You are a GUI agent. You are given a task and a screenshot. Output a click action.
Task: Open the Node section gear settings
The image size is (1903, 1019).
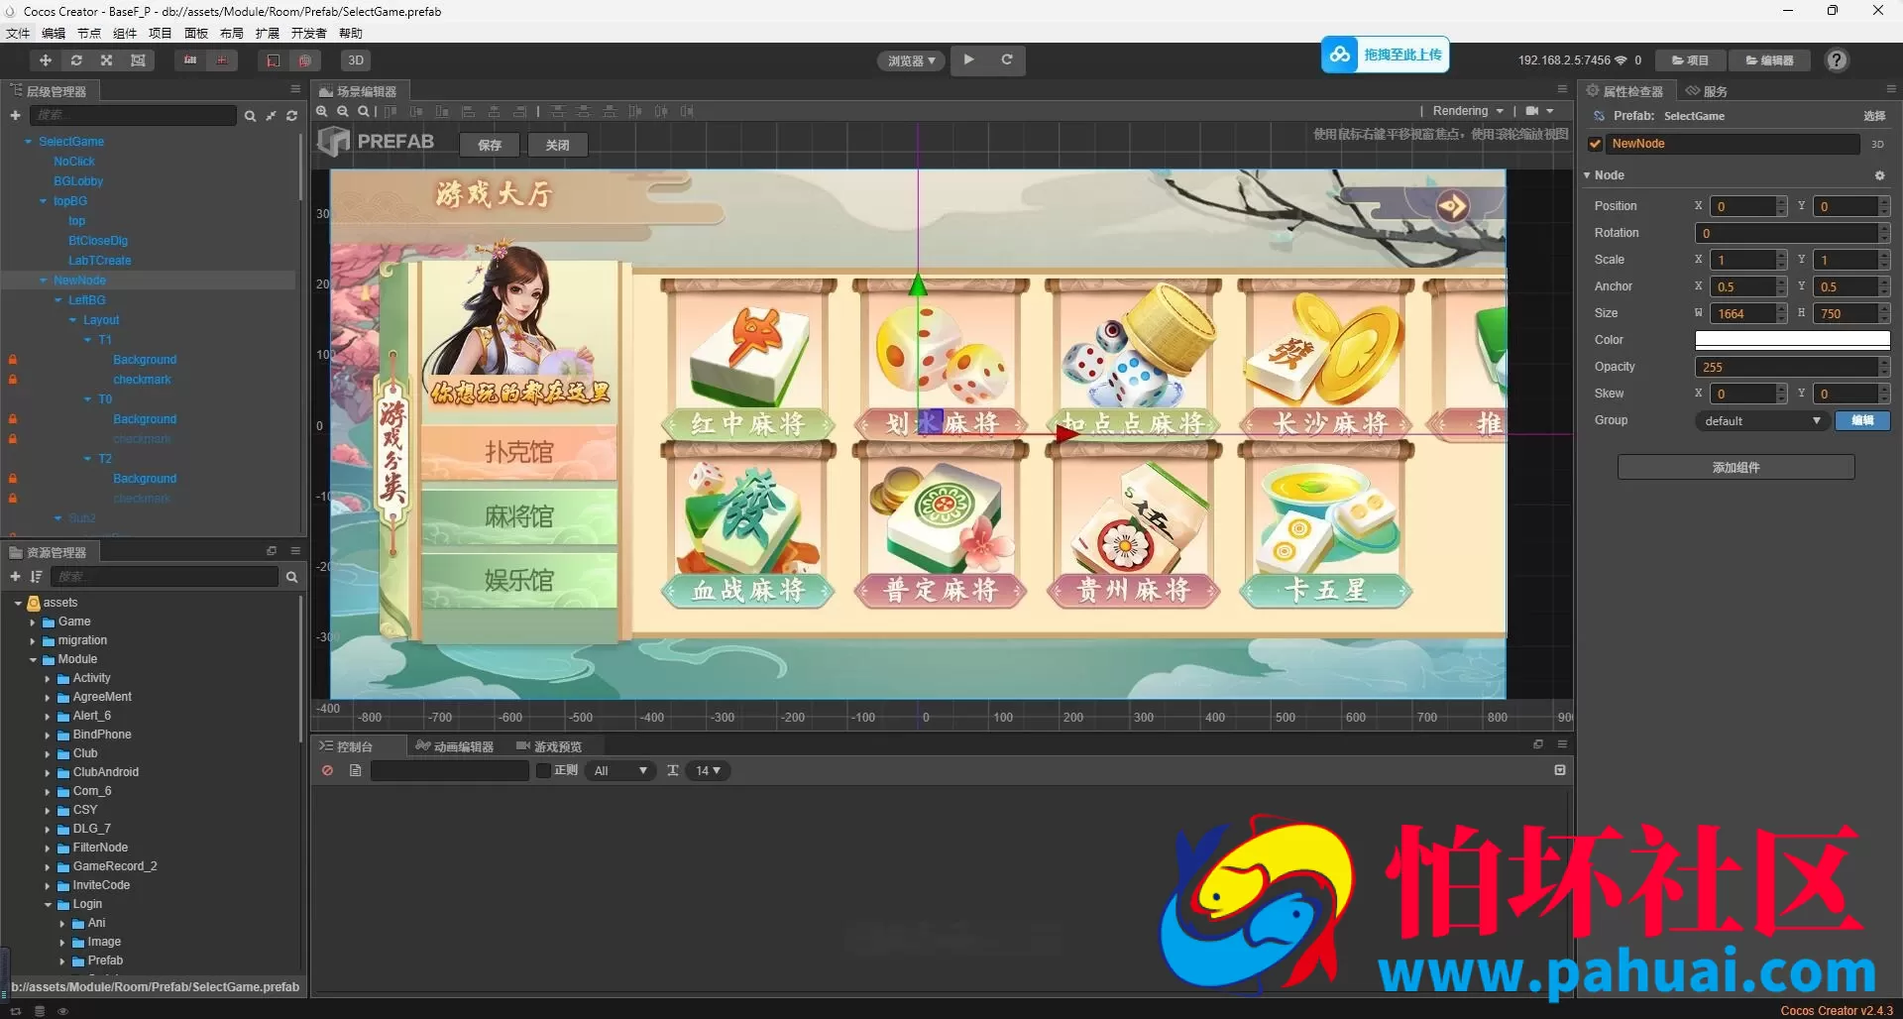tap(1879, 175)
